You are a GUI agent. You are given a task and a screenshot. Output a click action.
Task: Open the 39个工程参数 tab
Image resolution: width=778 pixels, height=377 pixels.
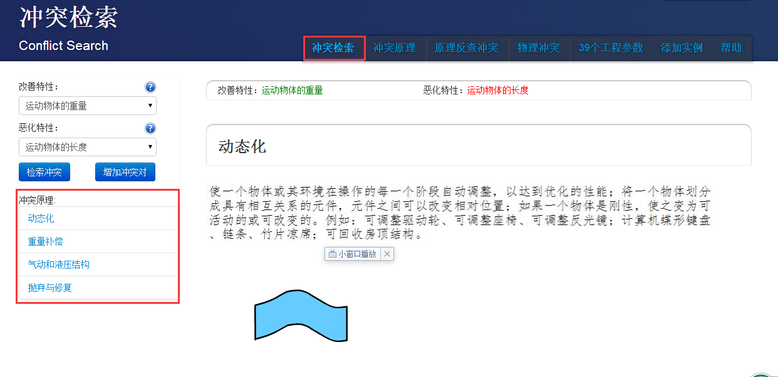pyautogui.click(x=611, y=48)
